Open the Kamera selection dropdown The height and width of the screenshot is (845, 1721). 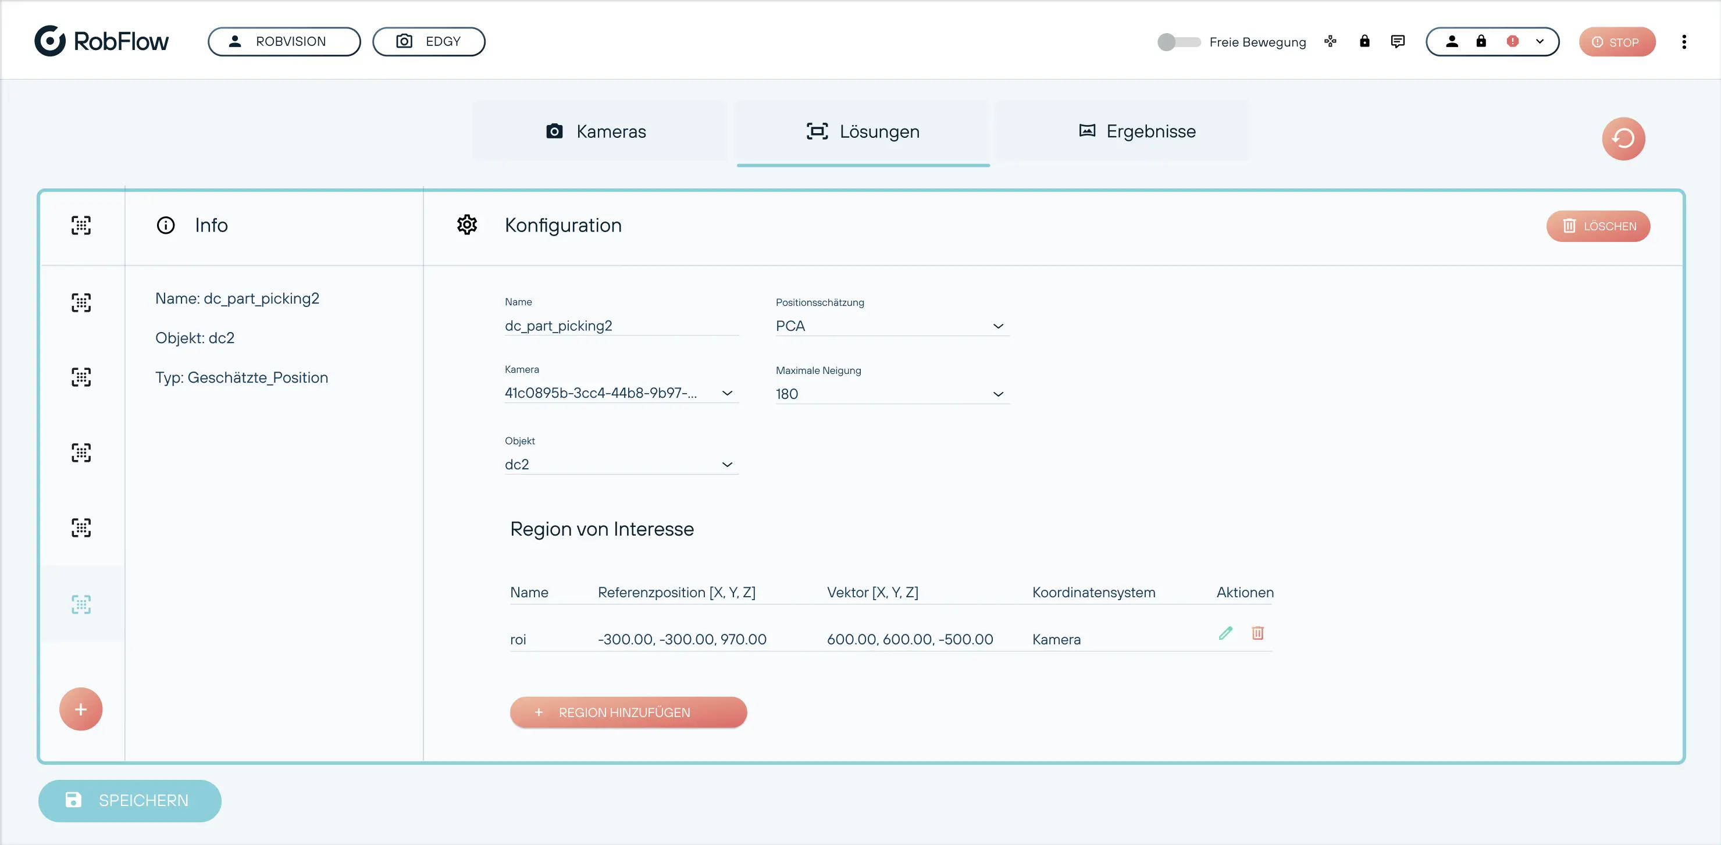pos(620,393)
